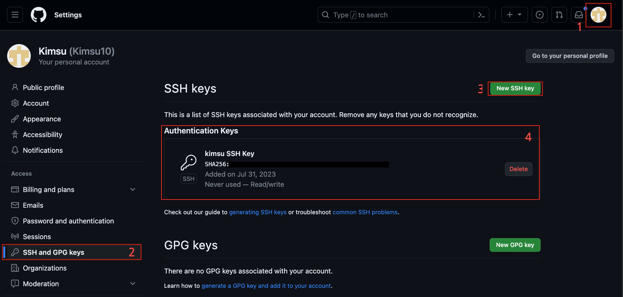Screen dimensions: 623x297
Task: Click the kimsu SSH Key title text
Action: pyautogui.click(x=229, y=154)
